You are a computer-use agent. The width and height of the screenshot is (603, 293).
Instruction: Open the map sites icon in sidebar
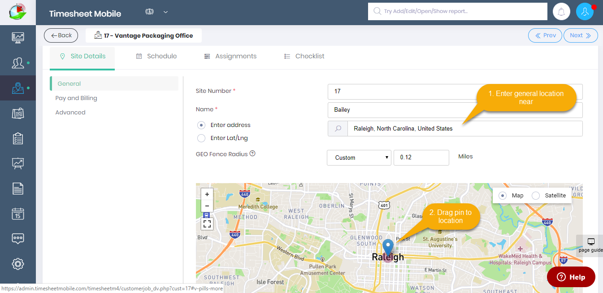(x=18, y=88)
